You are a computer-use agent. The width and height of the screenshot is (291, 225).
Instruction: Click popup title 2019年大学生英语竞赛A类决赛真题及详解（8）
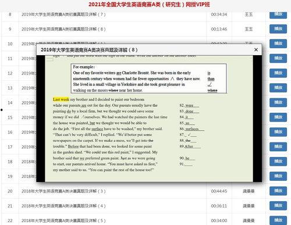pyautogui.click(x=89, y=50)
